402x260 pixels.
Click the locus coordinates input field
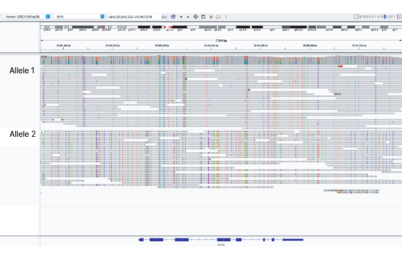[x=133, y=17]
